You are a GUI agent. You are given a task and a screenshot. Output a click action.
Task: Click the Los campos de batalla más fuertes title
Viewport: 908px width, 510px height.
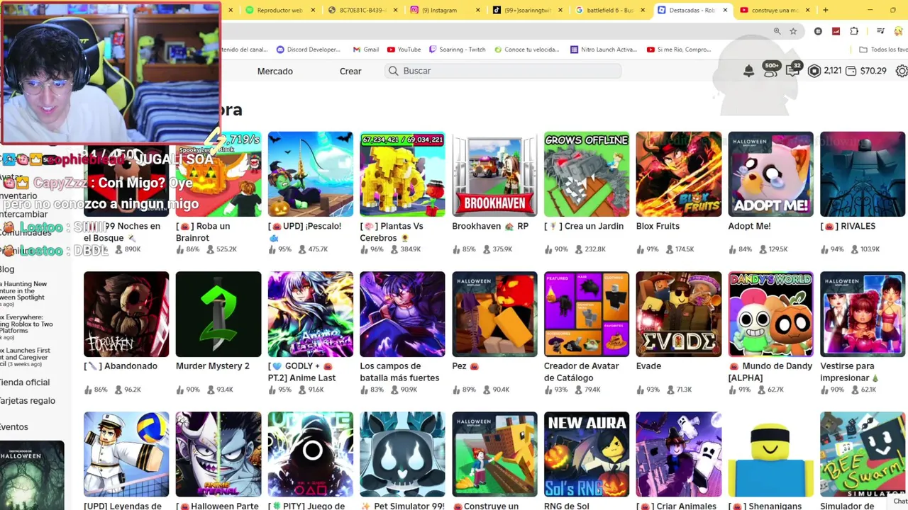click(399, 372)
